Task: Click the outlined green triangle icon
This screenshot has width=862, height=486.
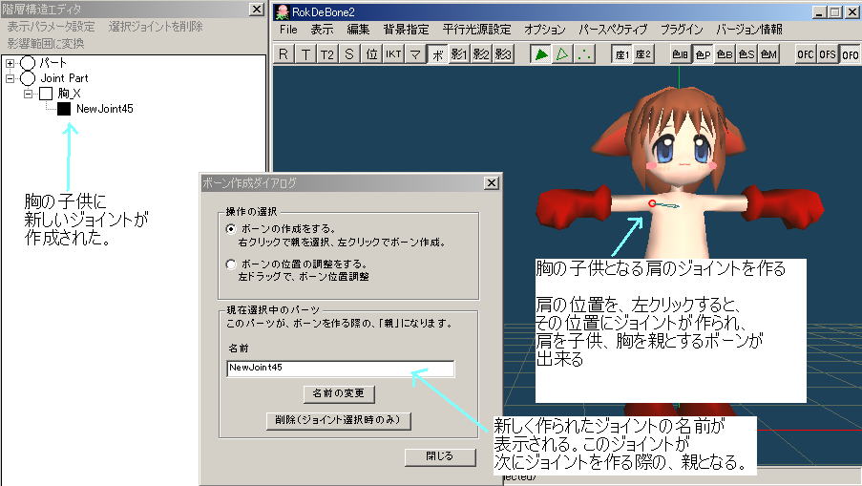Action: coord(562,54)
